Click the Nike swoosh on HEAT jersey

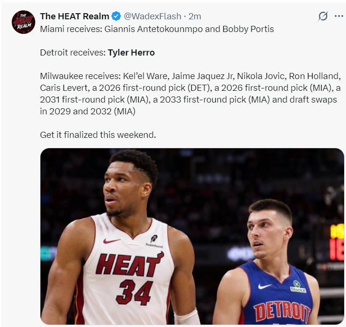(x=112, y=241)
